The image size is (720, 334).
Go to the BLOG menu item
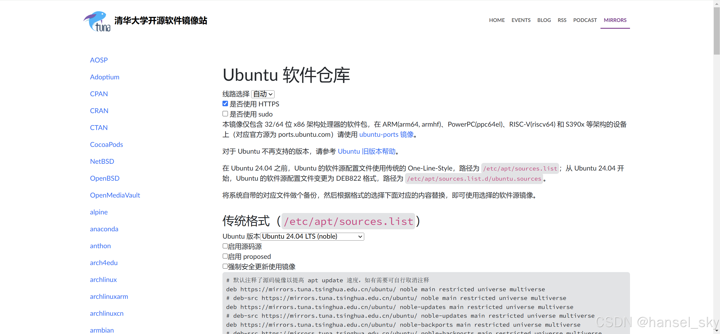[544, 20]
